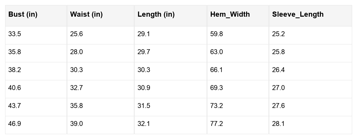This screenshot has height=139, width=357.
Task: Click the Waist cell showing 25.6
Action: click(x=77, y=34)
